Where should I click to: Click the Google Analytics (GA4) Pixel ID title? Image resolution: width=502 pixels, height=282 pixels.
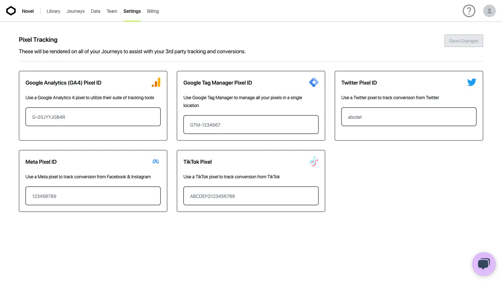point(64,83)
